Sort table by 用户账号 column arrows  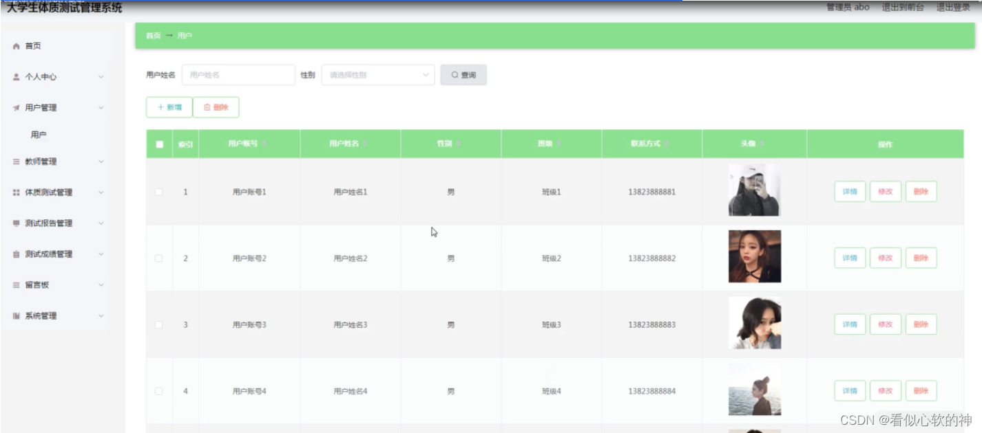[x=264, y=144]
